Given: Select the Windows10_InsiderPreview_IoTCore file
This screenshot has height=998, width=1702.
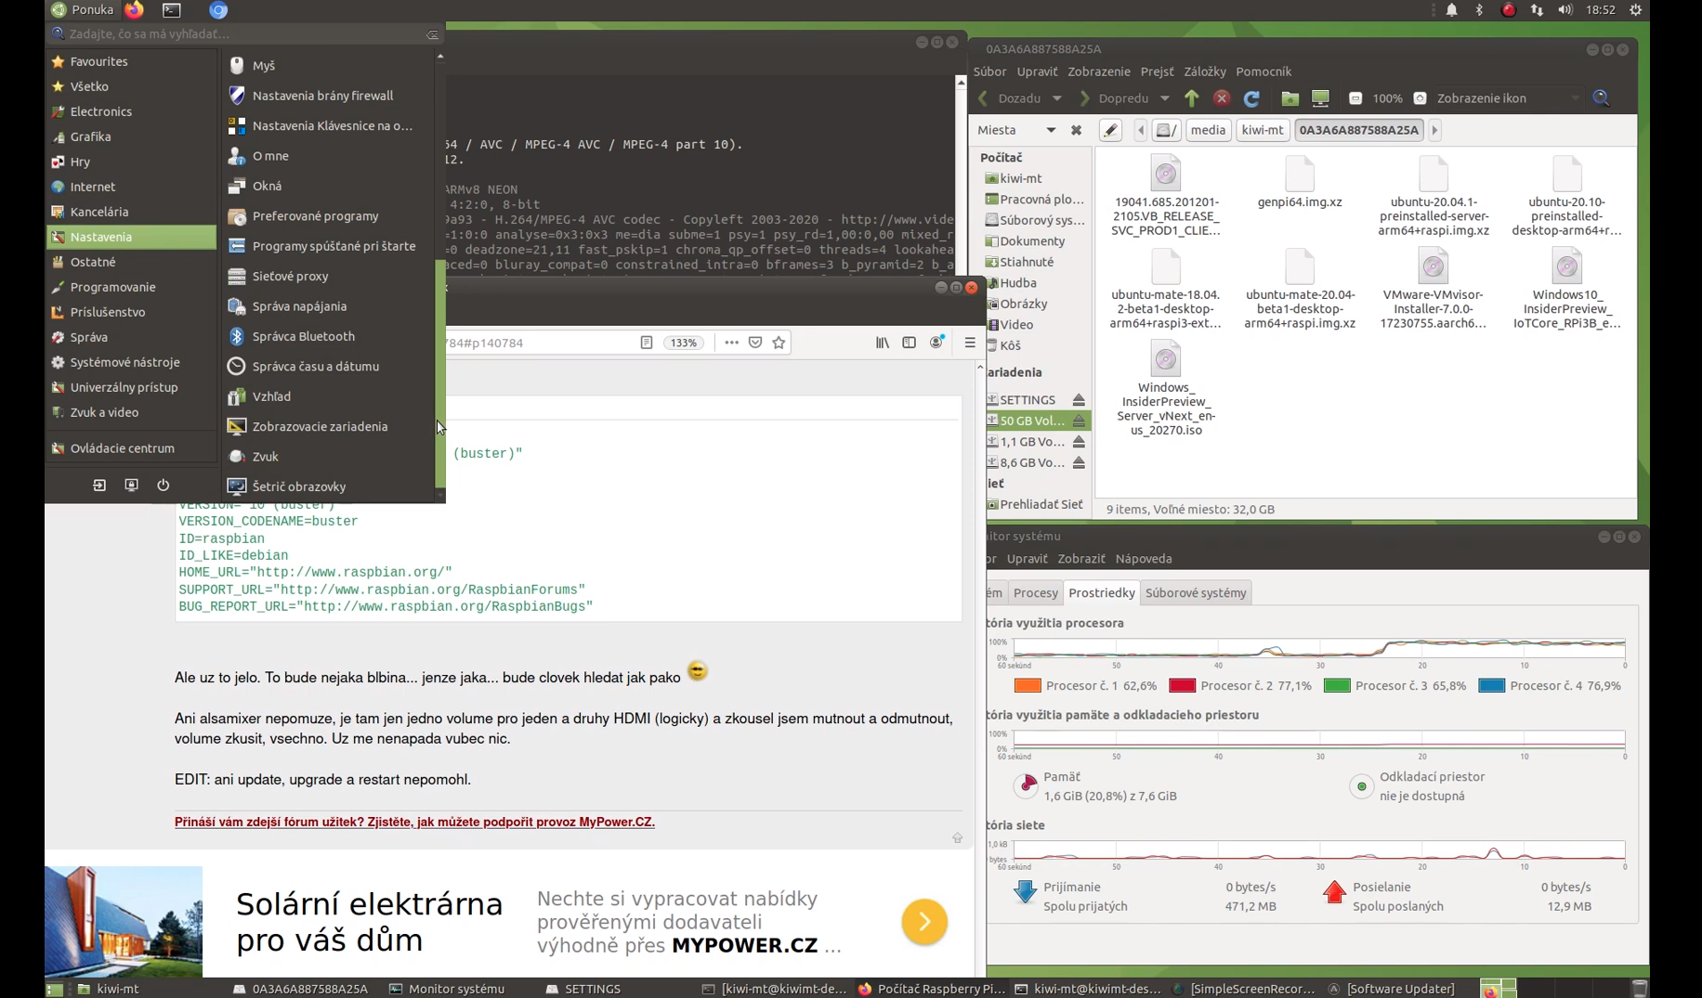Looking at the screenshot, I should tap(1566, 289).
